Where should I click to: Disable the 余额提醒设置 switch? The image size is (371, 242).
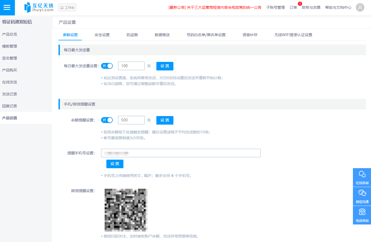pyautogui.click(x=107, y=120)
